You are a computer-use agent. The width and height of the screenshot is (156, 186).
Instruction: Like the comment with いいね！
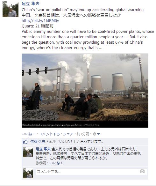coord(56,163)
